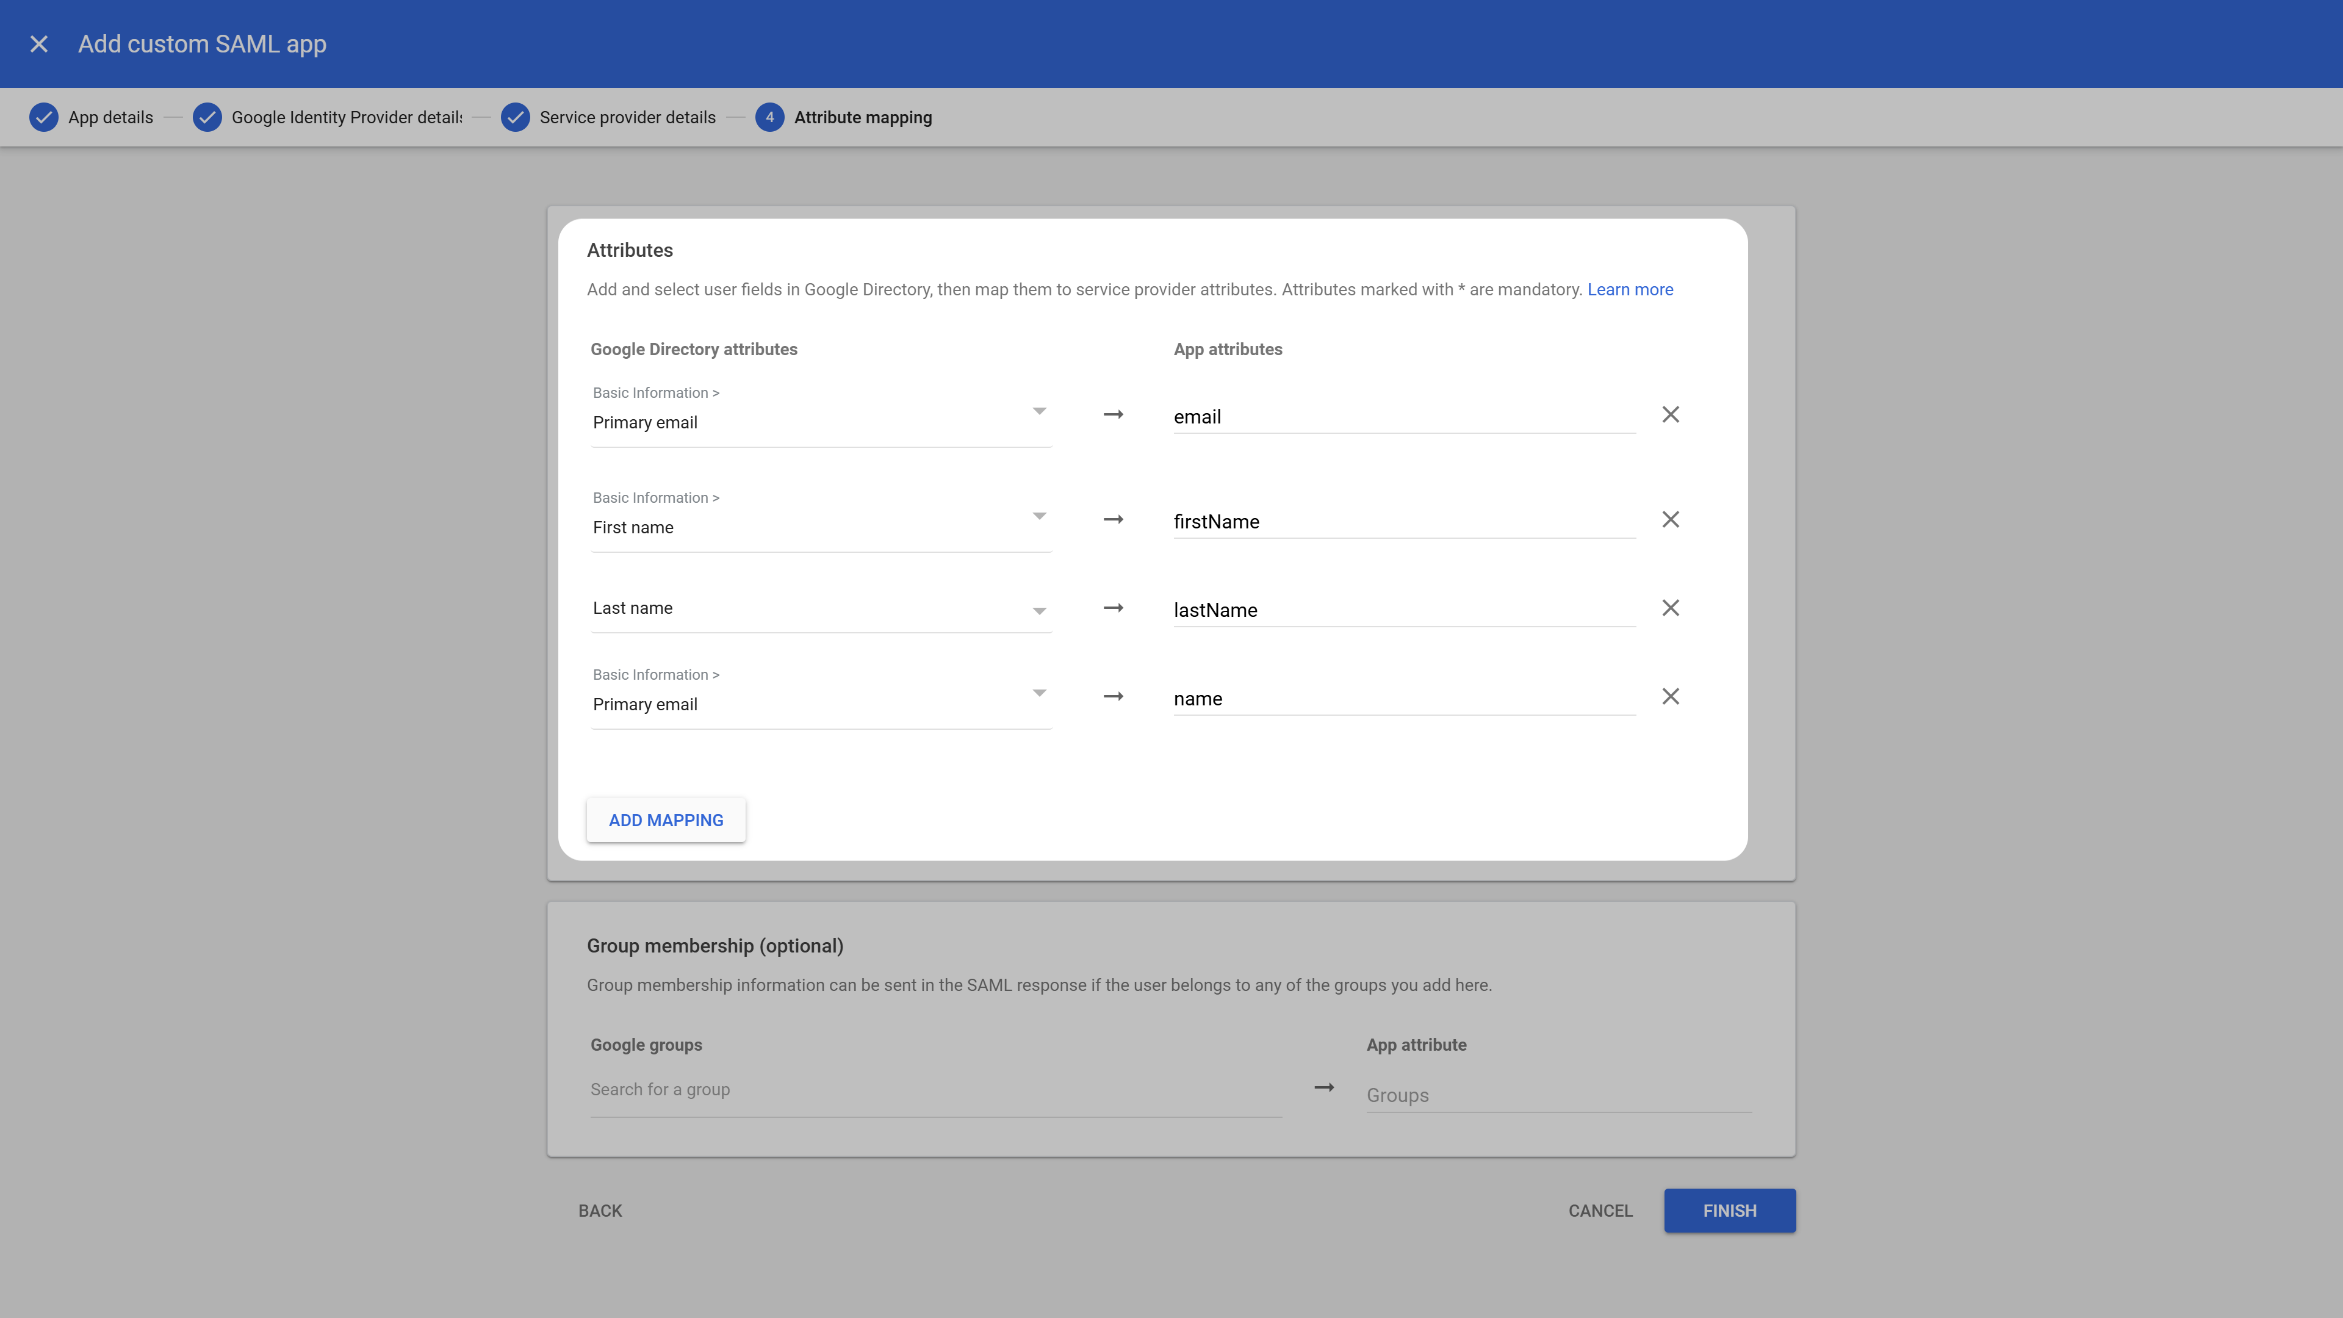Focus the Search for a group field
This screenshot has height=1318, width=2343.
(936, 1090)
